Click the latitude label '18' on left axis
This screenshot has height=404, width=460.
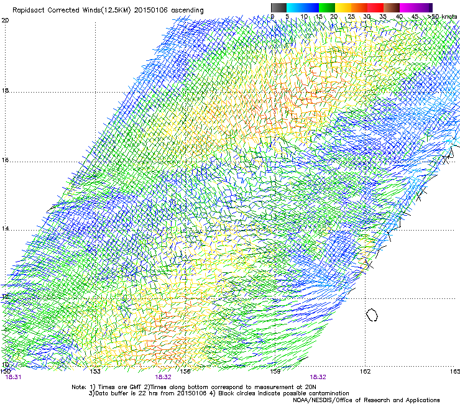click(5, 90)
